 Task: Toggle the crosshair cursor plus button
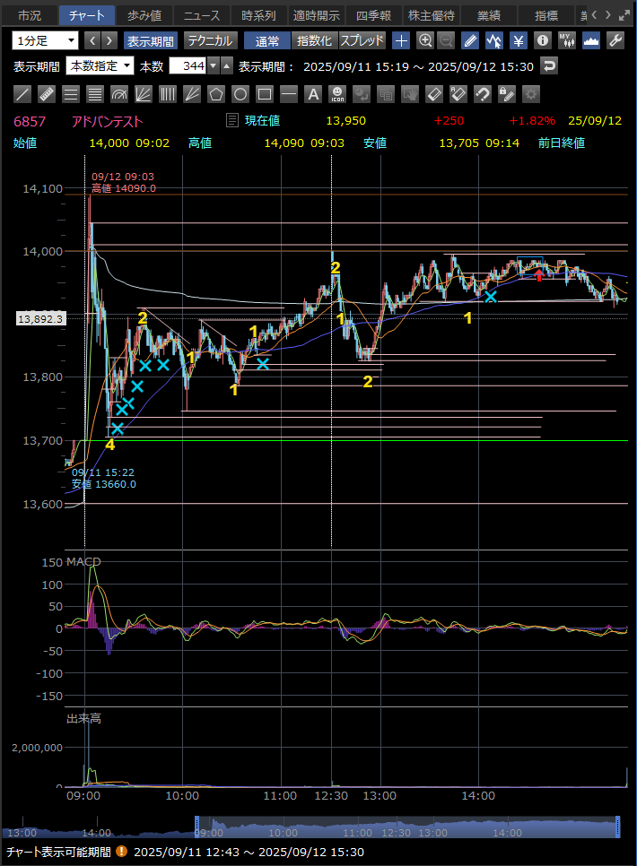click(x=401, y=40)
